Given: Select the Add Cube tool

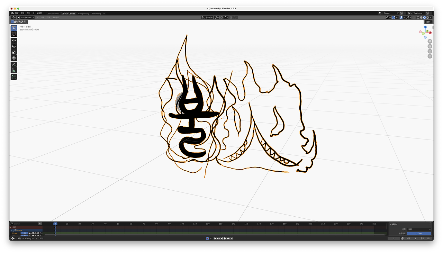Looking at the screenshot, I should coord(14,77).
